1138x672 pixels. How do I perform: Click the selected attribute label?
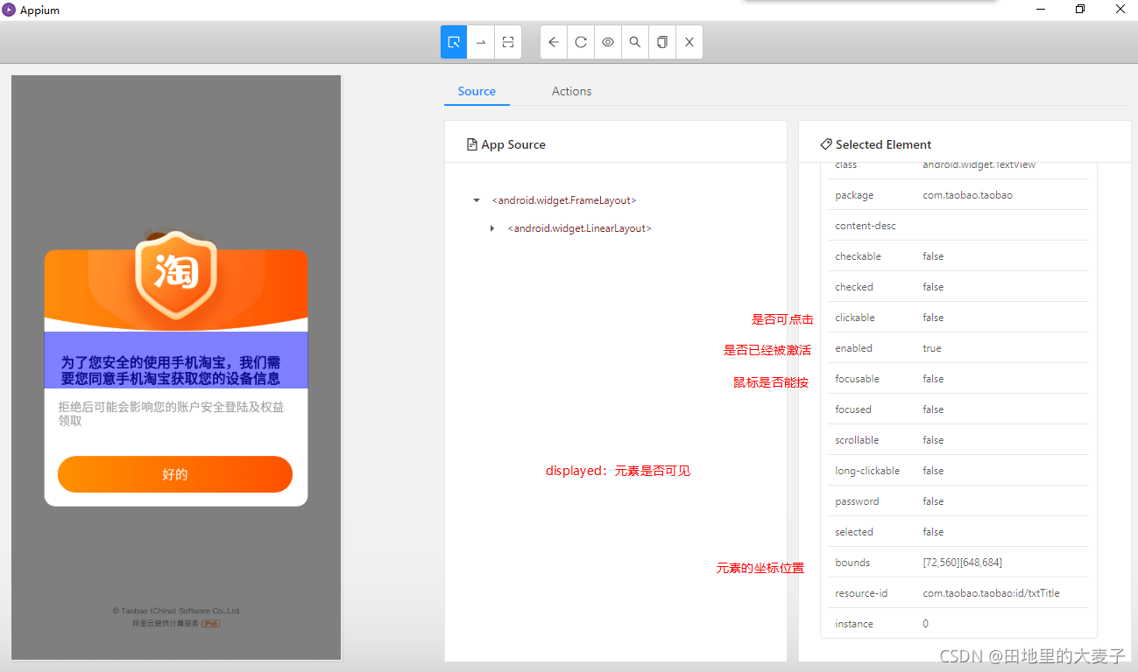853,532
